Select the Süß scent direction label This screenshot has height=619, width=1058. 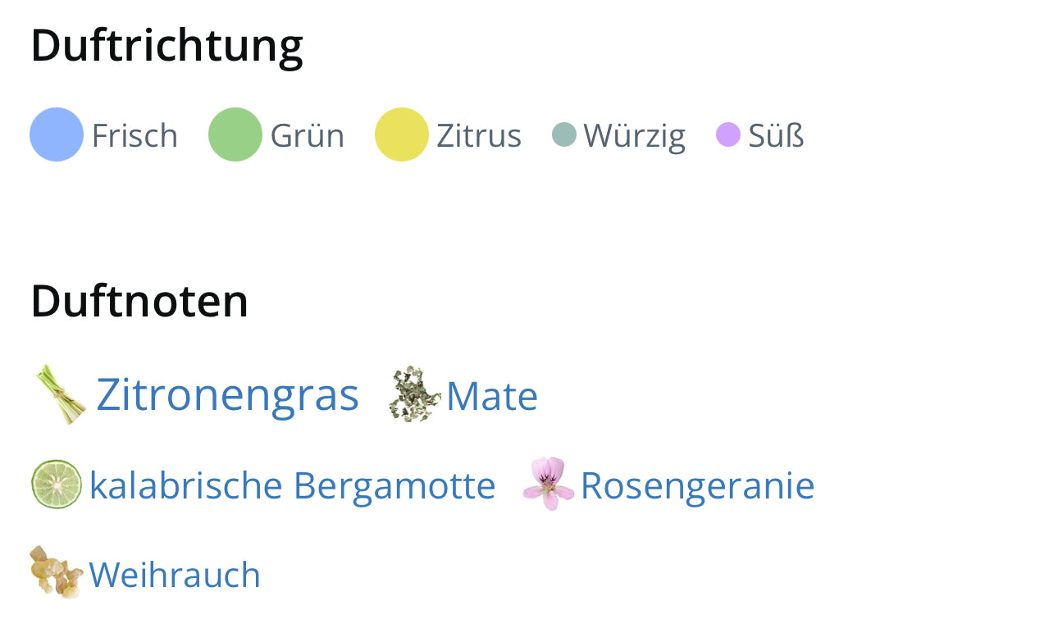(x=776, y=136)
